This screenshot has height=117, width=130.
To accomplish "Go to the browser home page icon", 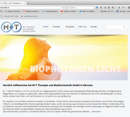I will pos(101,8).
